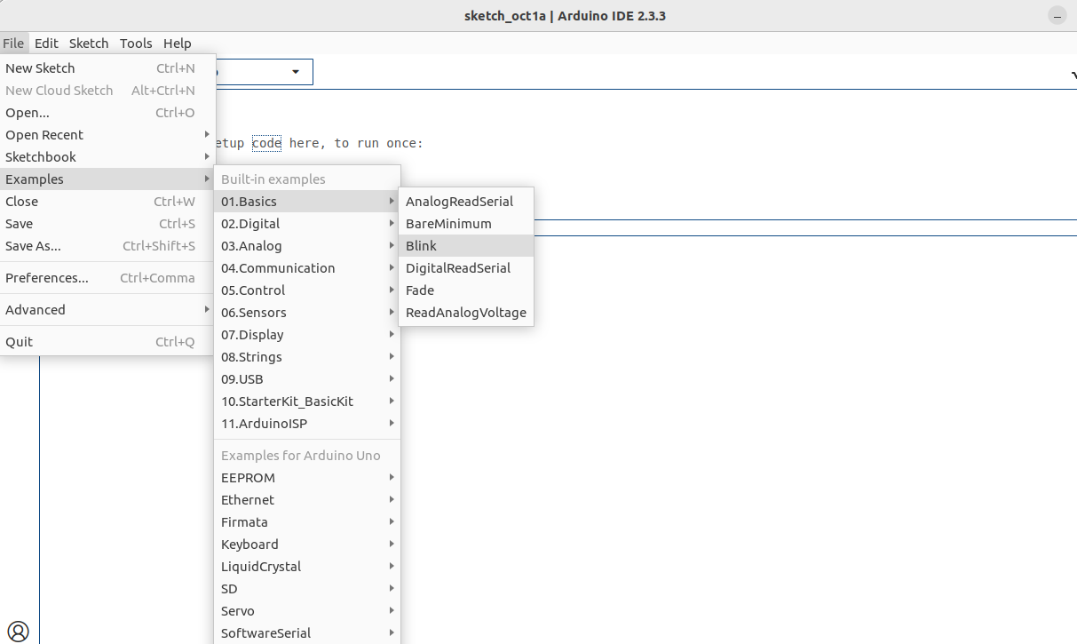Image resolution: width=1077 pixels, height=644 pixels.
Task: Expand the Ethernet library examples
Action: (307, 500)
